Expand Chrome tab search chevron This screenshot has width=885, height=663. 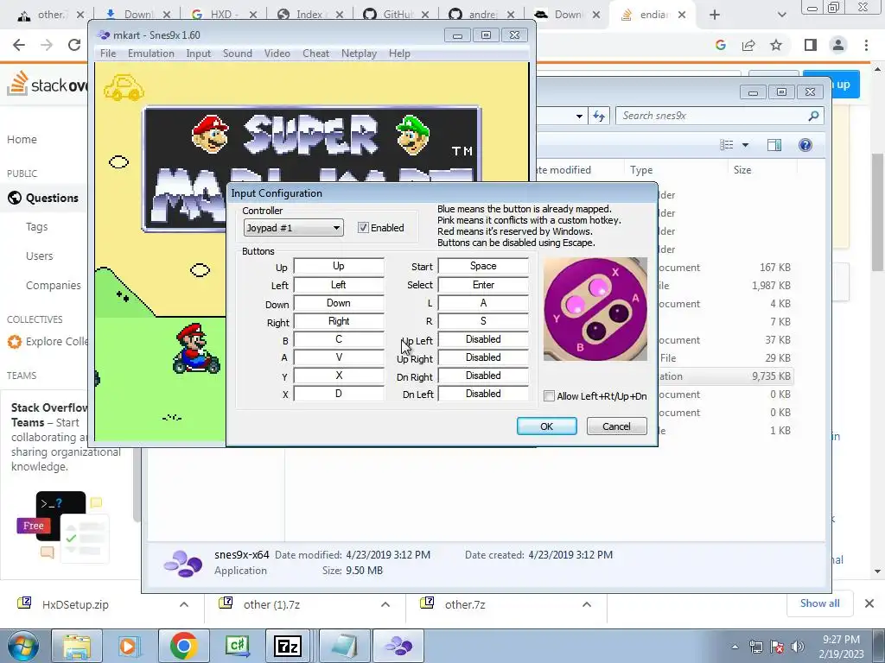point(781,15)
